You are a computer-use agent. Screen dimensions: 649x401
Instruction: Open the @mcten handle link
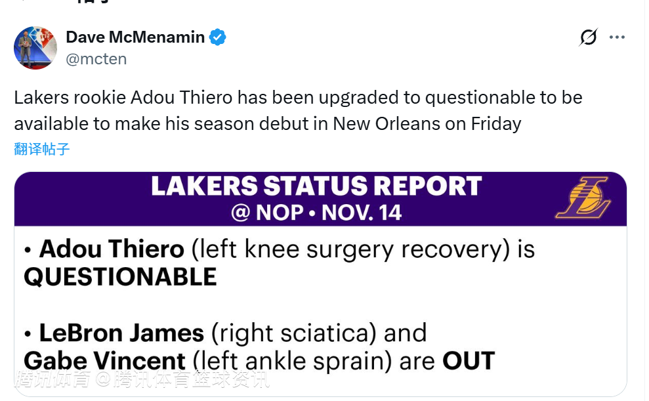click(96, 59)
